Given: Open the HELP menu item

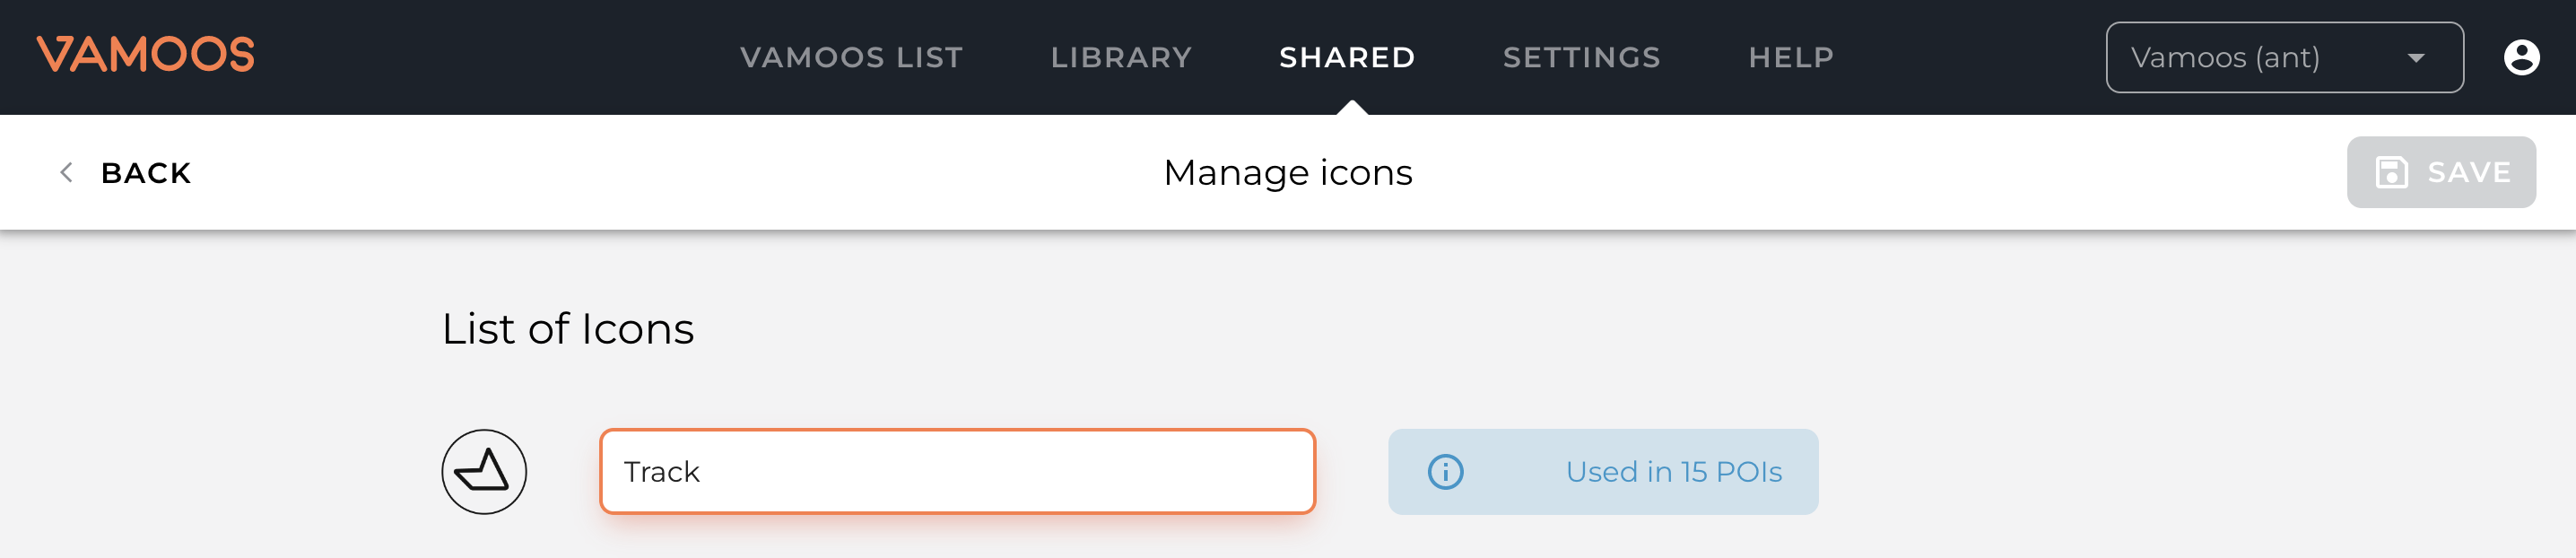Looking at the screenshot, I should point(1791,57).
